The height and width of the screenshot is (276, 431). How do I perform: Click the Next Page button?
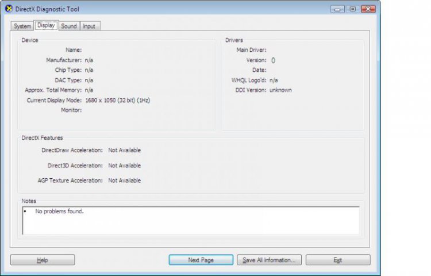pyautogui.click(x=201, y=260)
